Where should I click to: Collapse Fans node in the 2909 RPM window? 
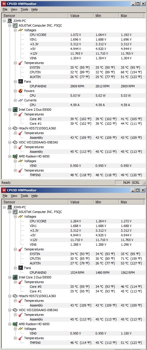(15, 82)
